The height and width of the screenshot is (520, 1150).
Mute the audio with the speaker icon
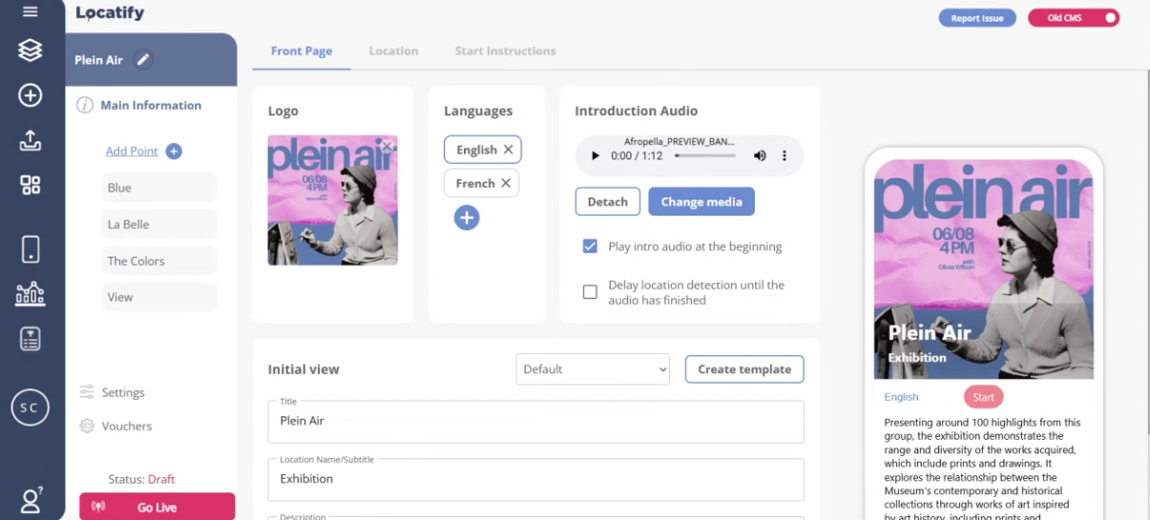coord(760,156)
